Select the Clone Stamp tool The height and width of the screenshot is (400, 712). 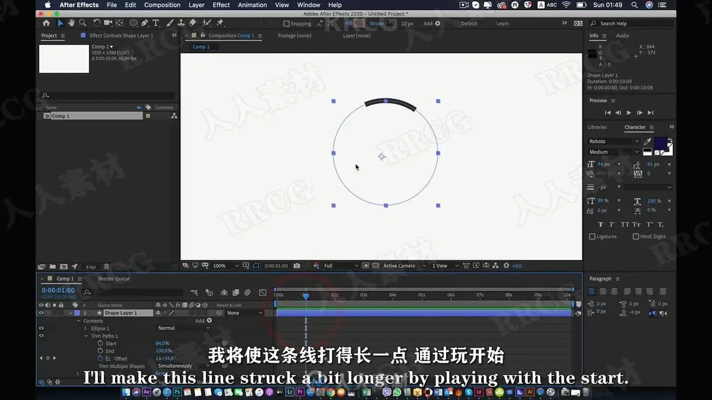click(x=181, y=23)
